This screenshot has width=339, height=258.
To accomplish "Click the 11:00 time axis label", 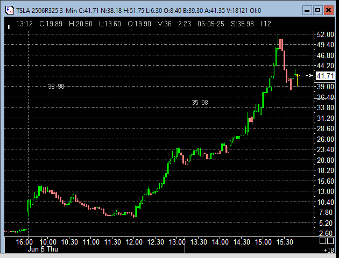I will tap(91, 242).
